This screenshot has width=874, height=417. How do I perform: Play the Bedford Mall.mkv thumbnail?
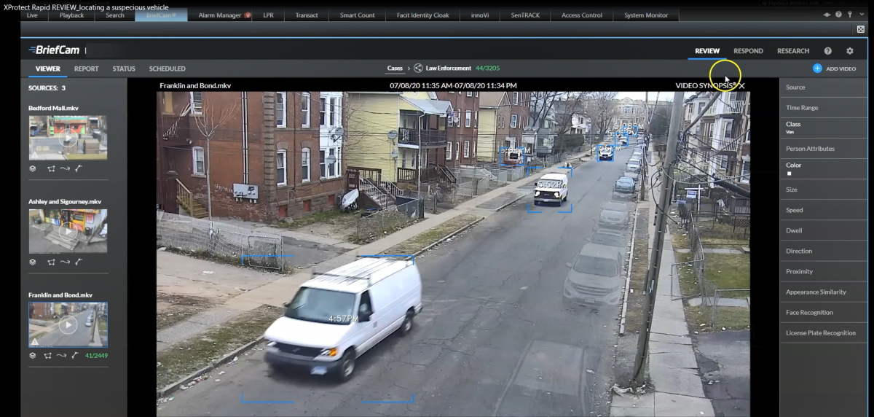[68, 136]
